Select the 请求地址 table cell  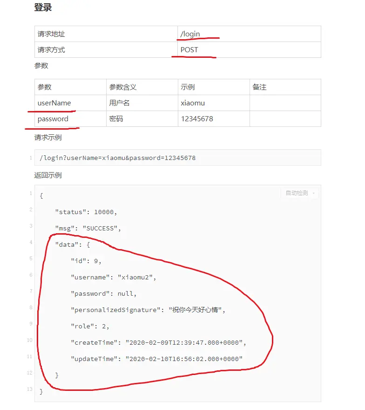(106, 34)
